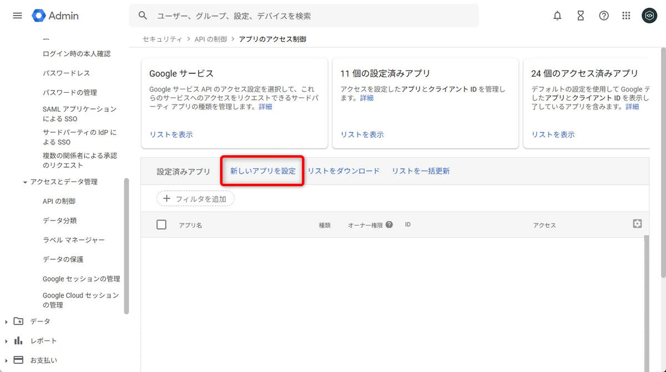Switch to the 設定済みアプリ tab
The image size is (666, 372).
pyautogui.click(x=183, y=170)
